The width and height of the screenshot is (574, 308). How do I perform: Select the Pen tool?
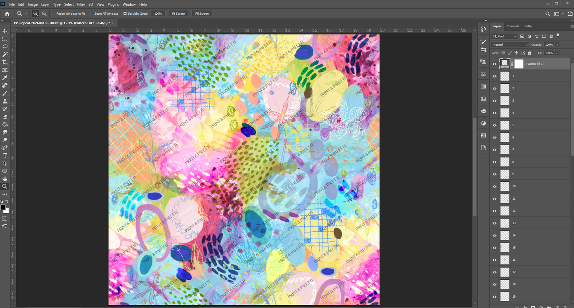click(x=5, y=148)
